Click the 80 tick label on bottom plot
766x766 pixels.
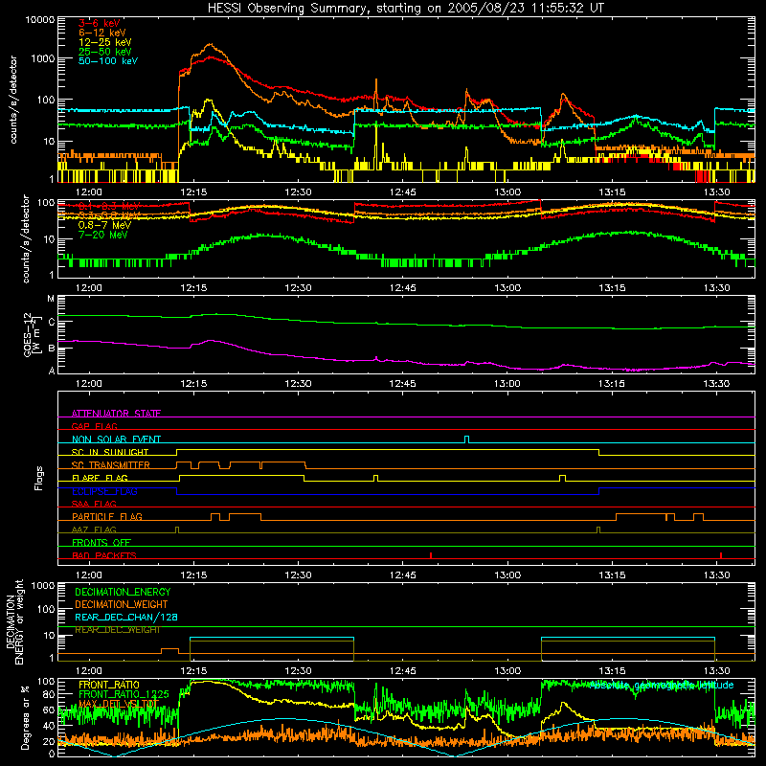click(x=50, y=694)
